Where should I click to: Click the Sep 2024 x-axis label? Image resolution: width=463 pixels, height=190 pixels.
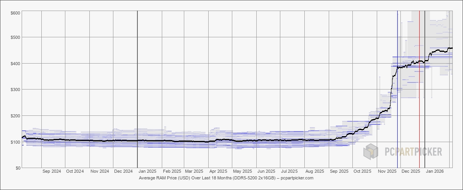coord(51,172)
